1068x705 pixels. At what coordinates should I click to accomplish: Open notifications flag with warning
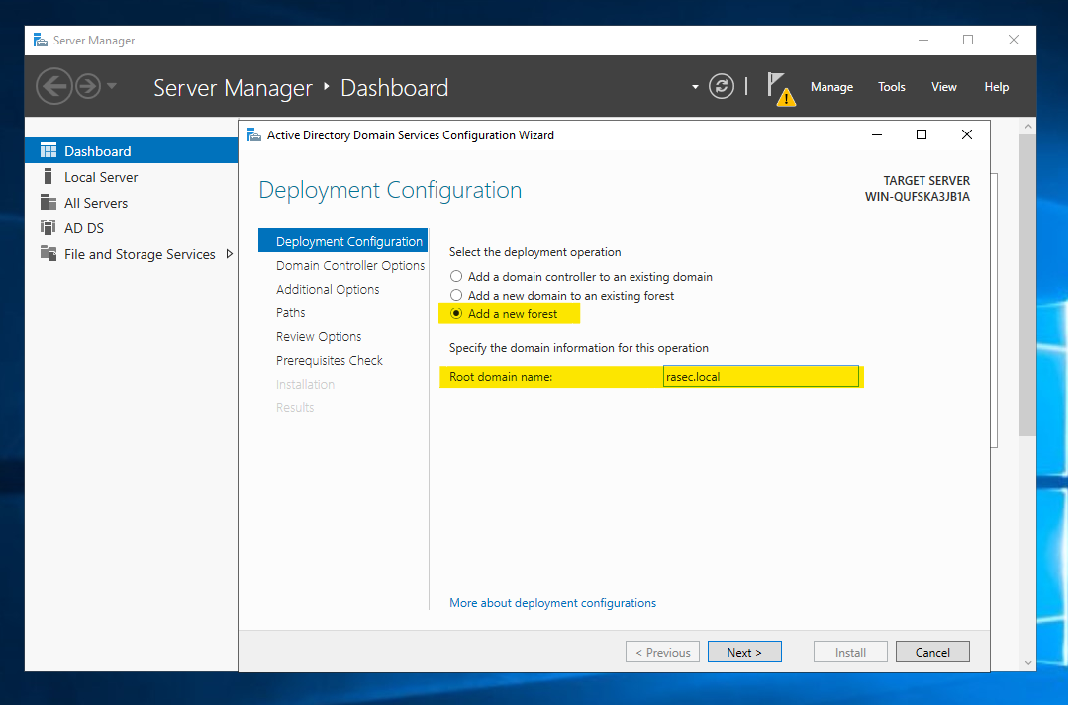[x=781, y=88]
